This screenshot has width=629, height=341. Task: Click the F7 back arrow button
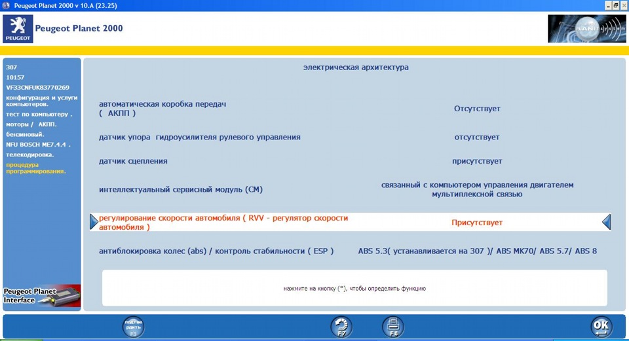pyautogui.click(x=341, y=327)
